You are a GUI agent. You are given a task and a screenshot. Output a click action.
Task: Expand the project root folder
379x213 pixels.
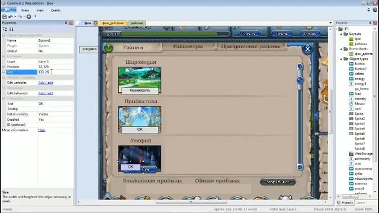337,29
